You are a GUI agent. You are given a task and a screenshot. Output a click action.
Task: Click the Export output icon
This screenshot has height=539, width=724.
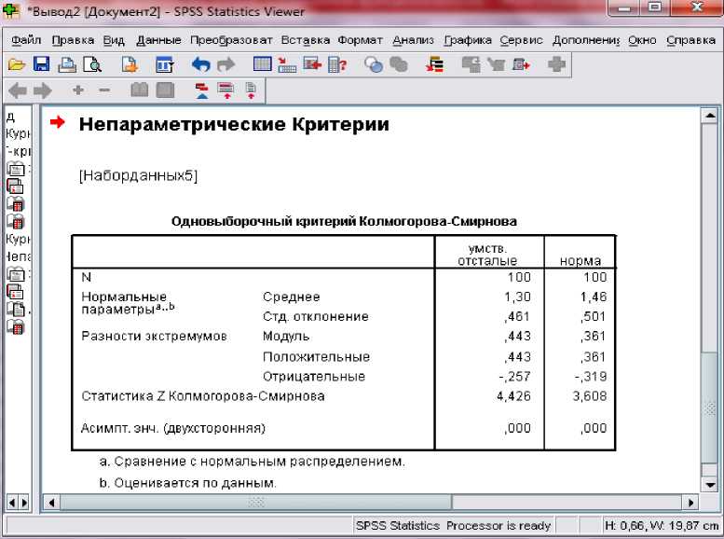[130, 64]
